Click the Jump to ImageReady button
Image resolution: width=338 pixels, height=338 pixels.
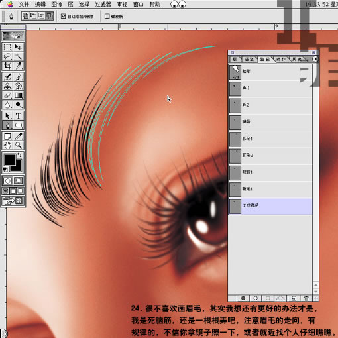point(13,201)
